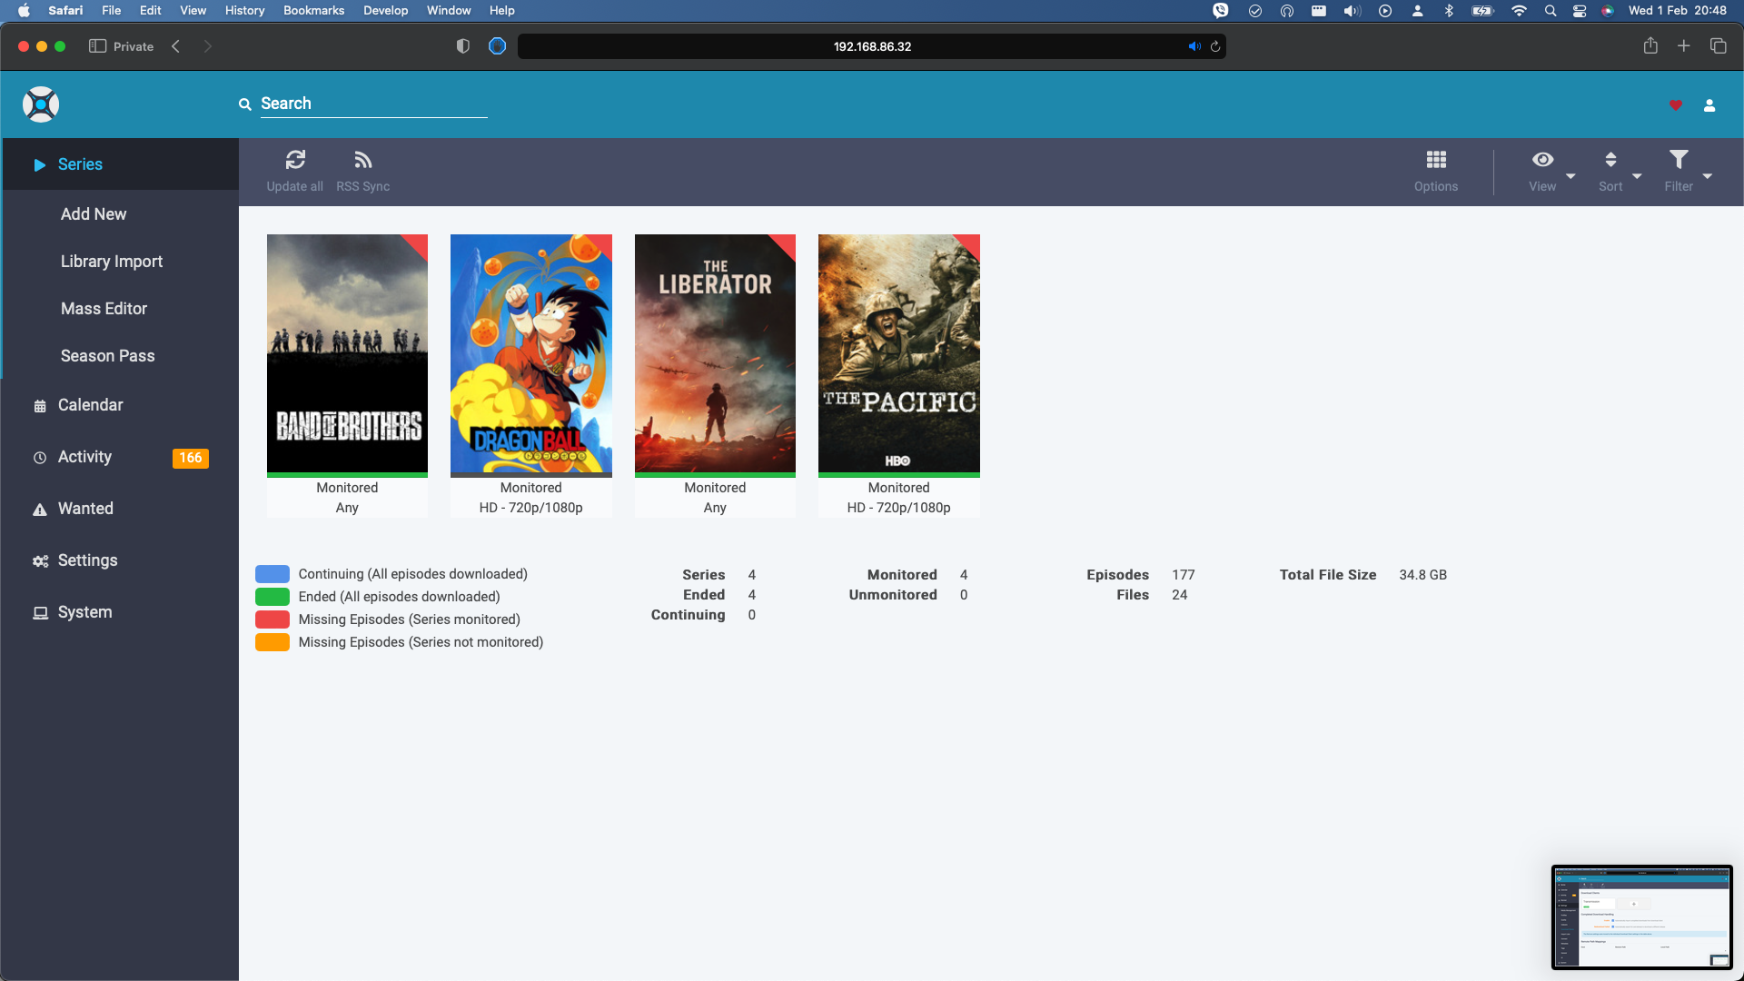The height and width of the screenshot is (981, 1744).
Task: Click the screenshot preview thumbnail
Action: tap(1642, 917)
